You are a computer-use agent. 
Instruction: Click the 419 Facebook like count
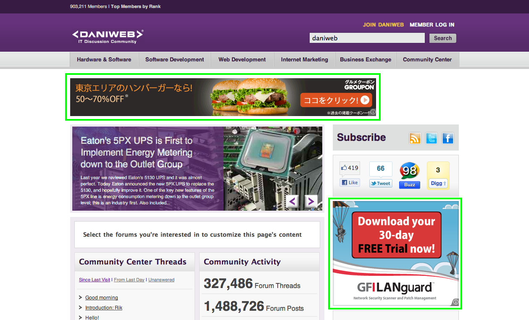[350, 168]
